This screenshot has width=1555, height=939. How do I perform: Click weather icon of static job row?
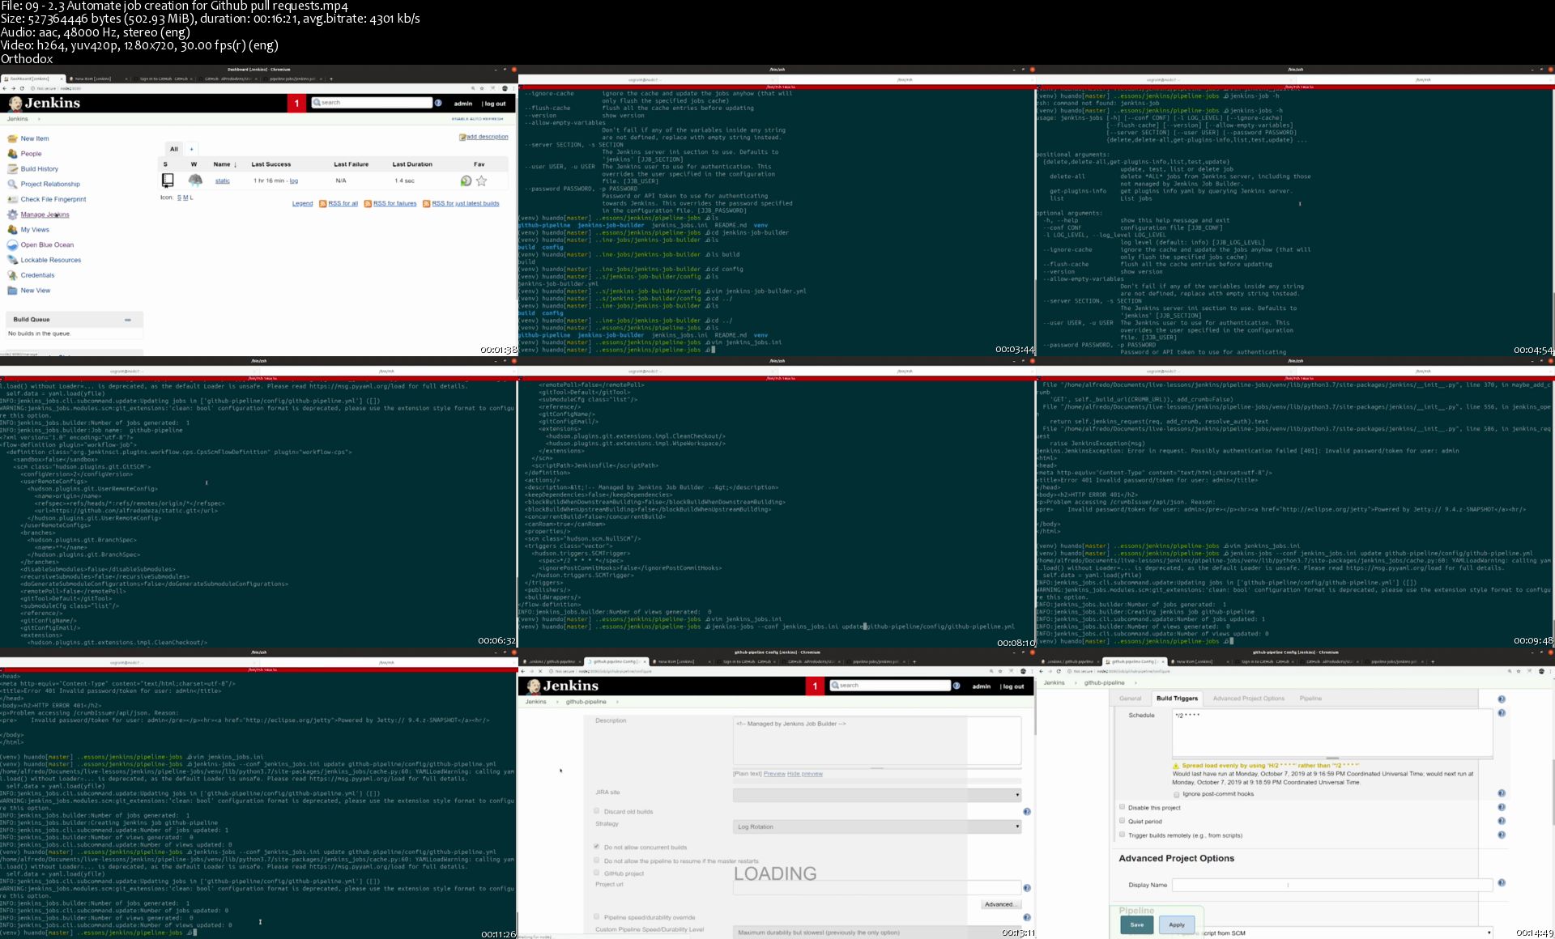tap(195, 181)
